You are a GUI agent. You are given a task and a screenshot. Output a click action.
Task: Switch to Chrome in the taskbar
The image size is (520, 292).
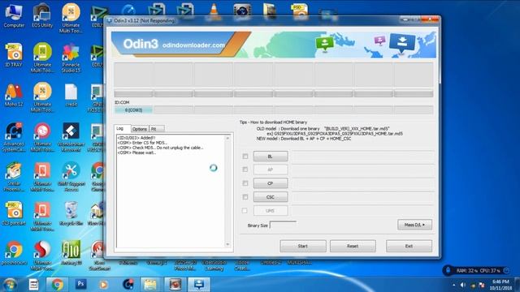(57, 285)
